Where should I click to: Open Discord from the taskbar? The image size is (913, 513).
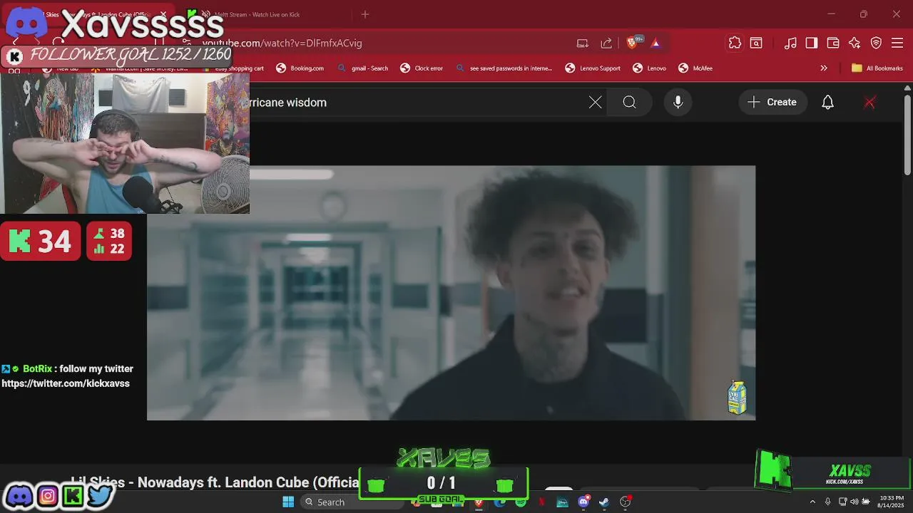583,502
